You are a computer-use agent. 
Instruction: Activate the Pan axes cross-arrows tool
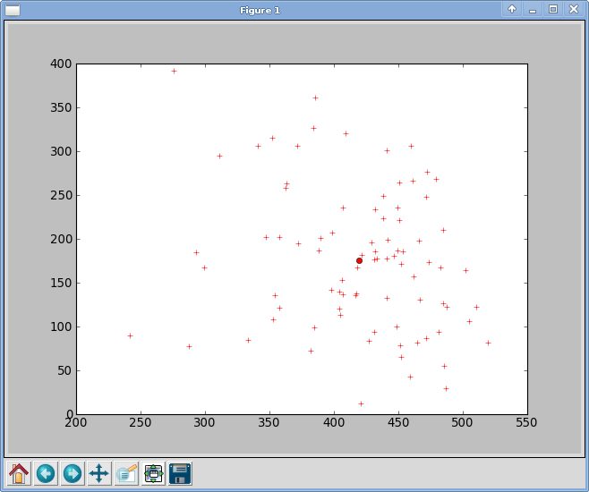[x=99, y=473]
